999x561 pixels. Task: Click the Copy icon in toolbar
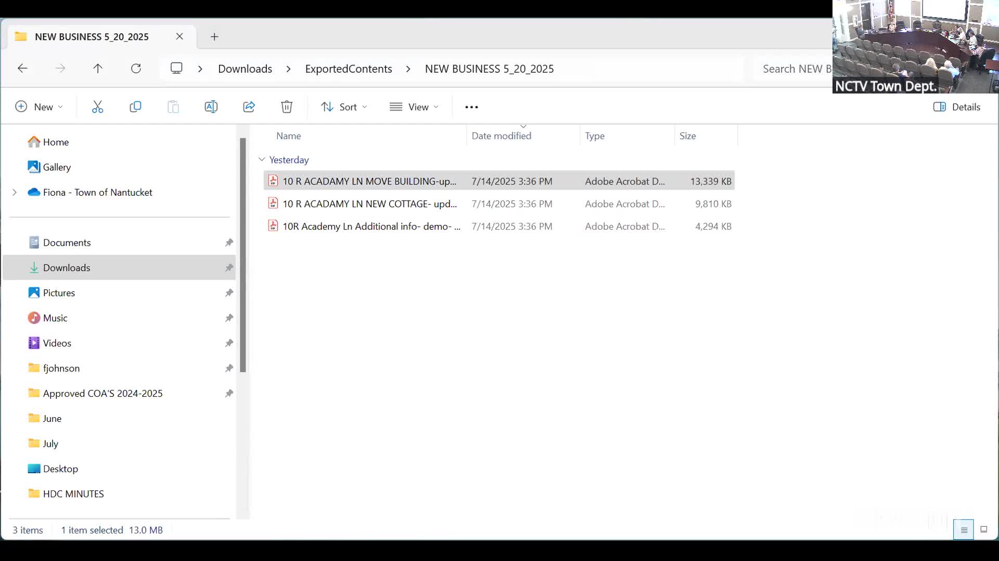point(135,107)
